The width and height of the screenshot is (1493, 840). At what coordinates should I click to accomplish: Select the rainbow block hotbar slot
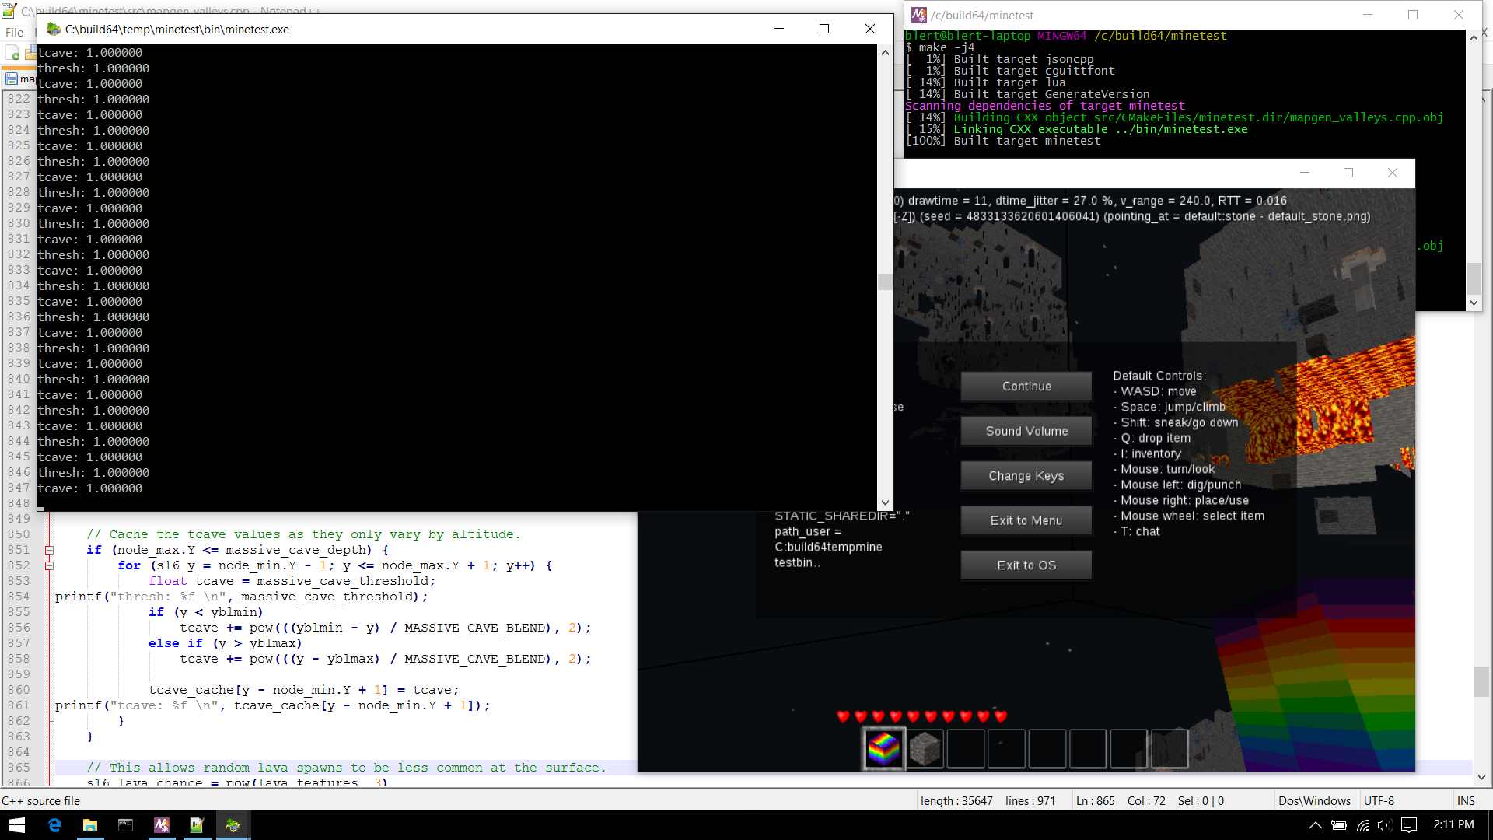(883, 750)
